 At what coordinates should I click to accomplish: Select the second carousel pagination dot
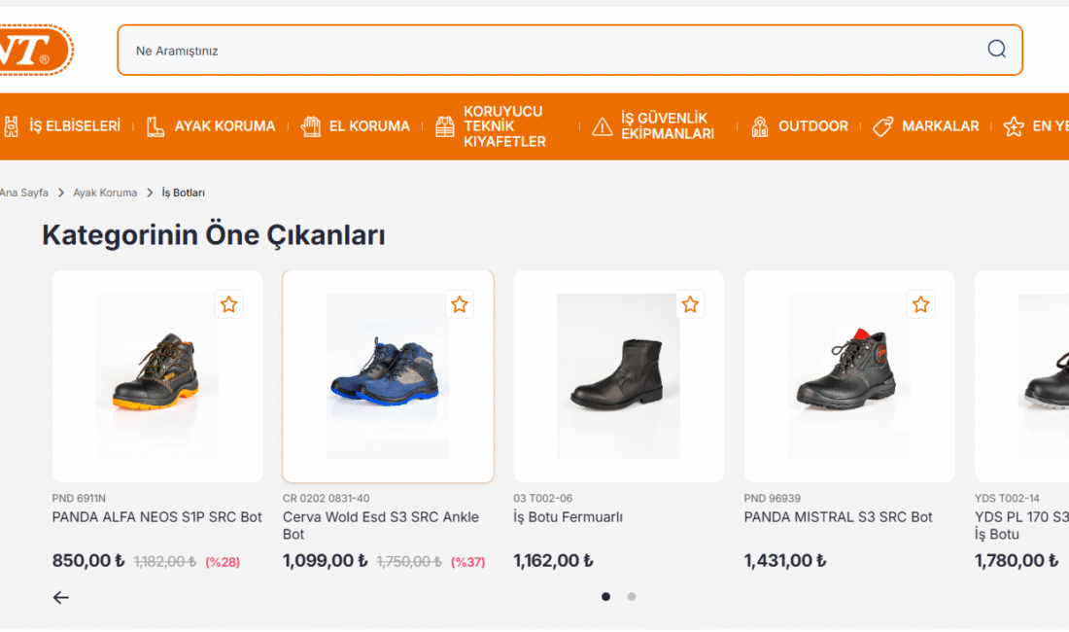tap(632, 596)
